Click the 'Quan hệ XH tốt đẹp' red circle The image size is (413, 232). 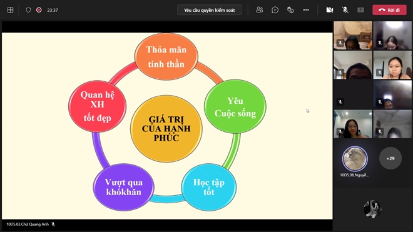(x=98, y=106)
